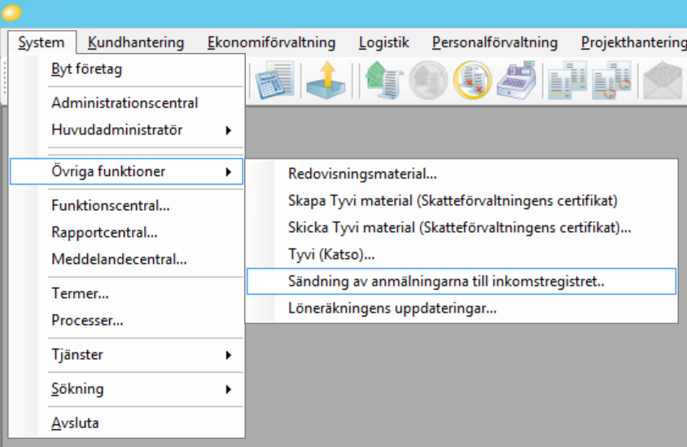687x447 pixels.
Task: Click Avsluta to exit the application
Action: (75, 423)
